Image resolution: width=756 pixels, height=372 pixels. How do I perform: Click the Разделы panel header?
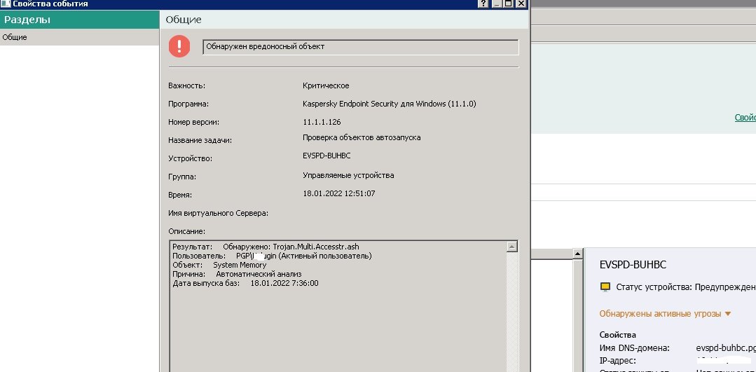(80, 20)
